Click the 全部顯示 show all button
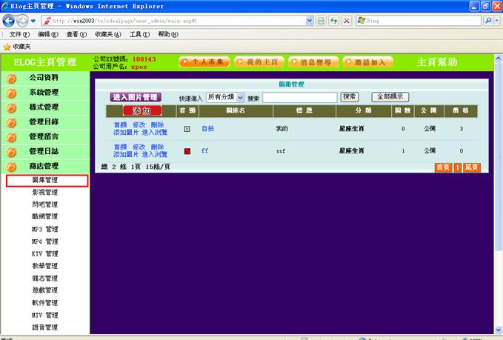 (x=390, y=97)
